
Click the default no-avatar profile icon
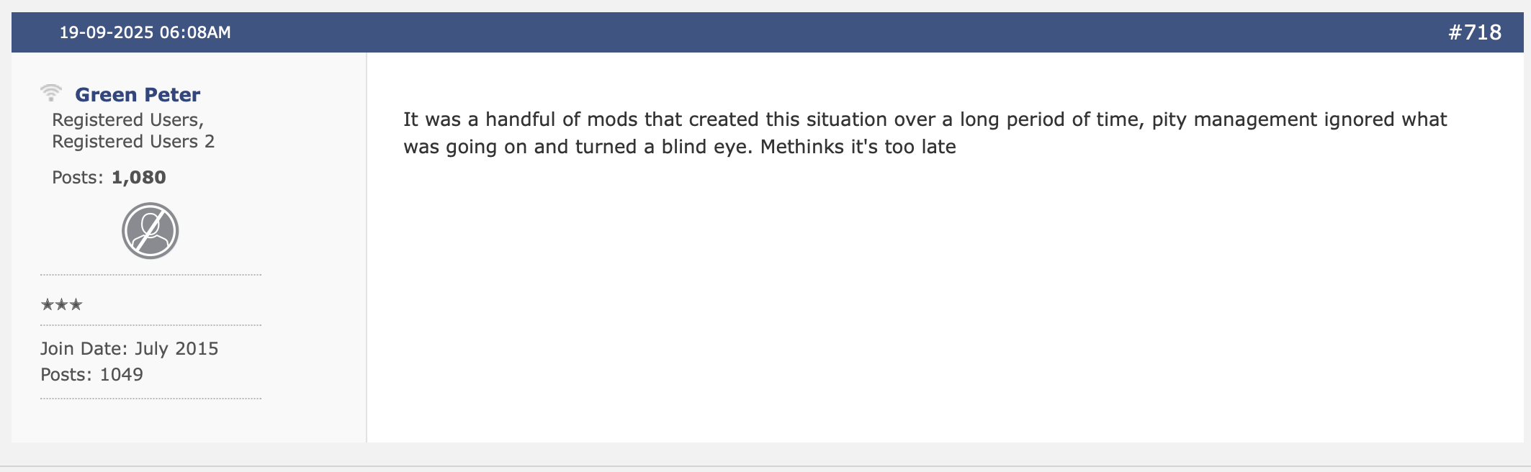tap(151, 231)
